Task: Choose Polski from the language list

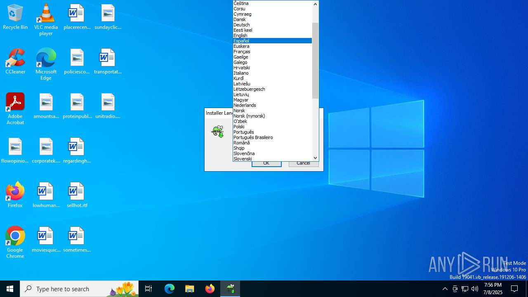Action: click(x=272, y=127)
